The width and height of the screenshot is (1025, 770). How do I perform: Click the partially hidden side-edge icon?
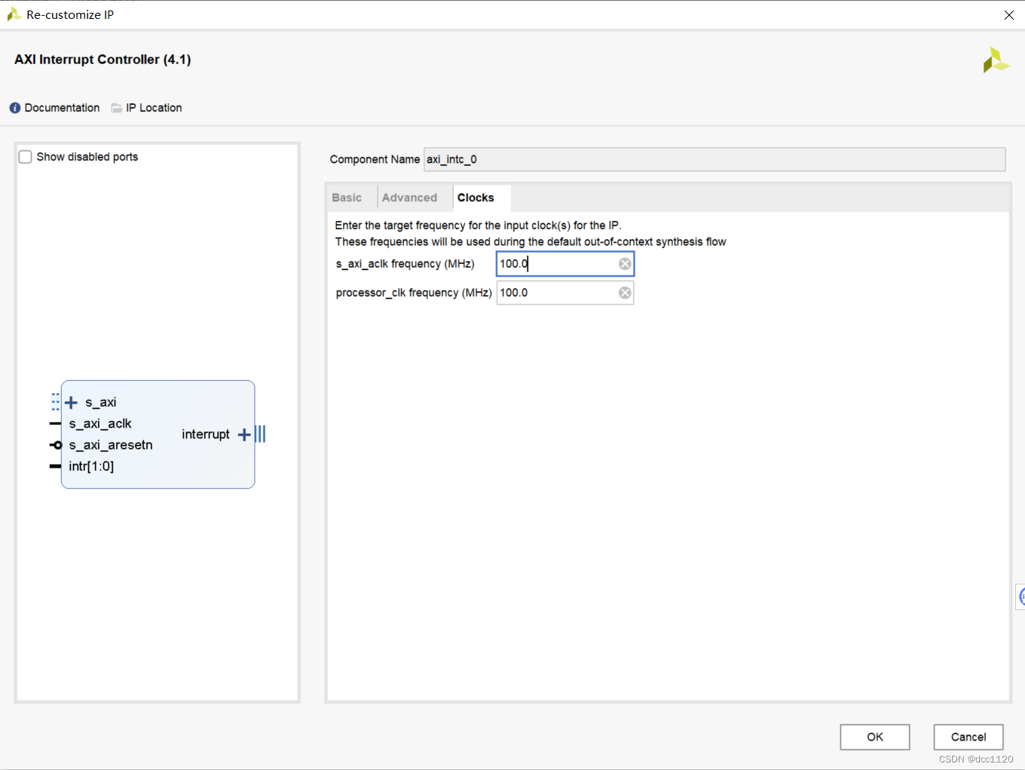pos(1020,597)
